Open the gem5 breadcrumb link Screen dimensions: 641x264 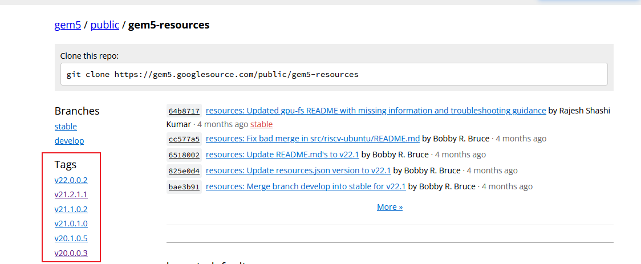pos(67,25)
